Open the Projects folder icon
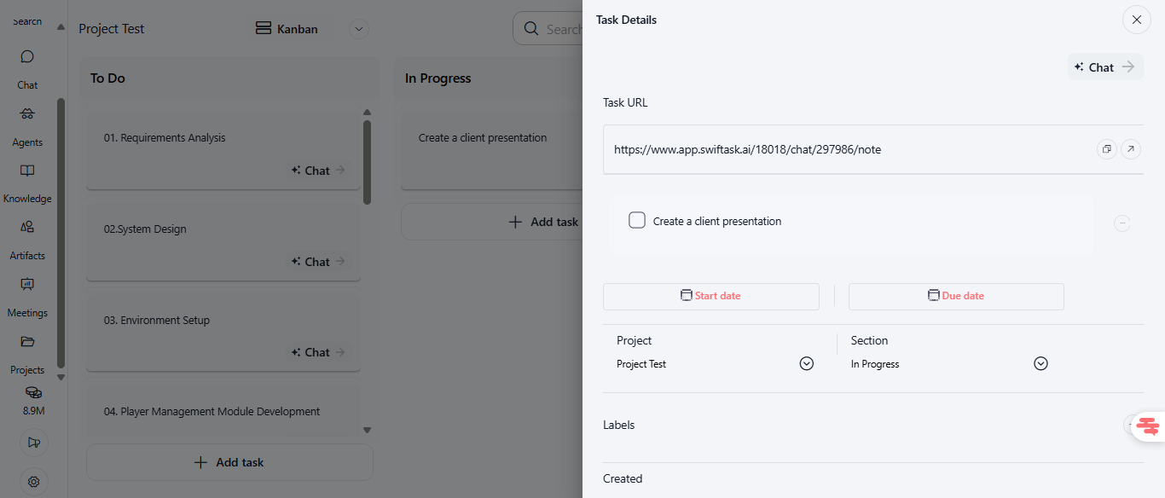 (27, 342)
